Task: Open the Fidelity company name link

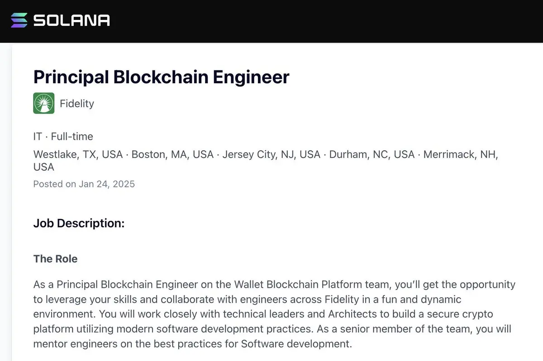Action: [x=77, y=104]
